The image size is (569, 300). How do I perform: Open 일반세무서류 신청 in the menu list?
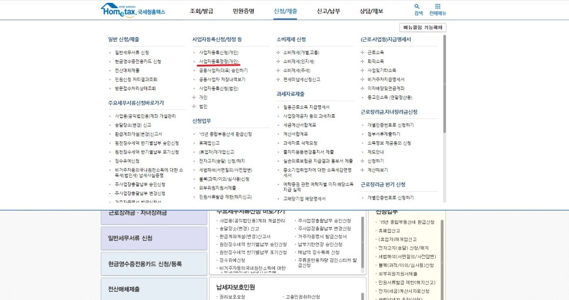tap(132, 52)
